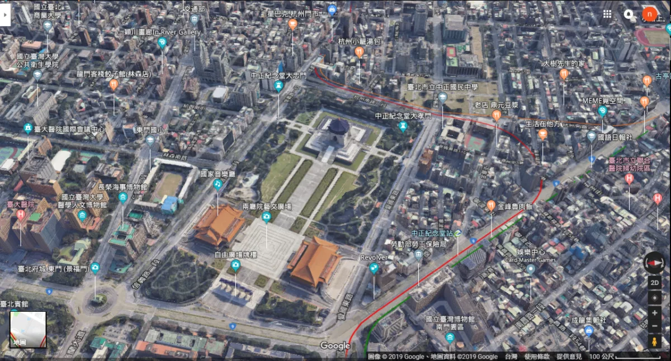Click the yellow Street View pegman

coord(654,341)
